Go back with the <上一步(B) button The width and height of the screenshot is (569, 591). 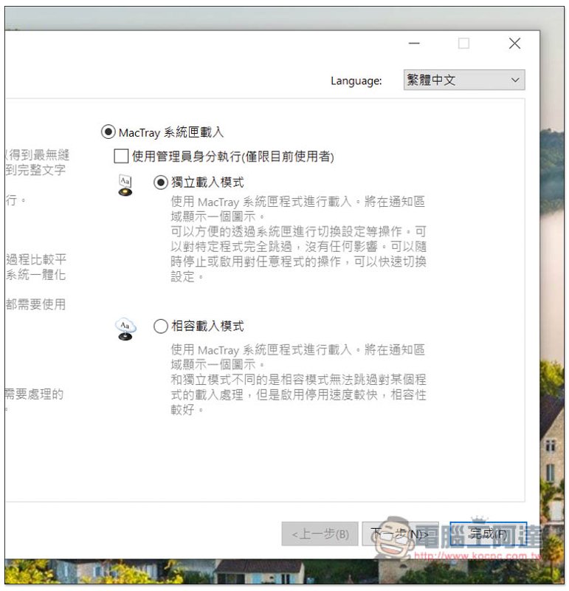point(320,534)
